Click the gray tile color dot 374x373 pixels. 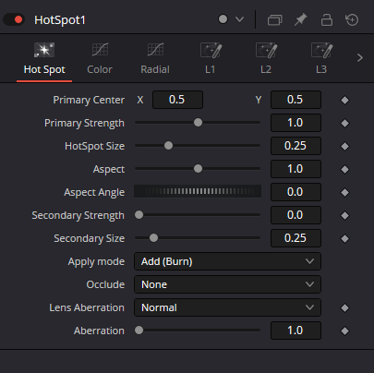223,19
